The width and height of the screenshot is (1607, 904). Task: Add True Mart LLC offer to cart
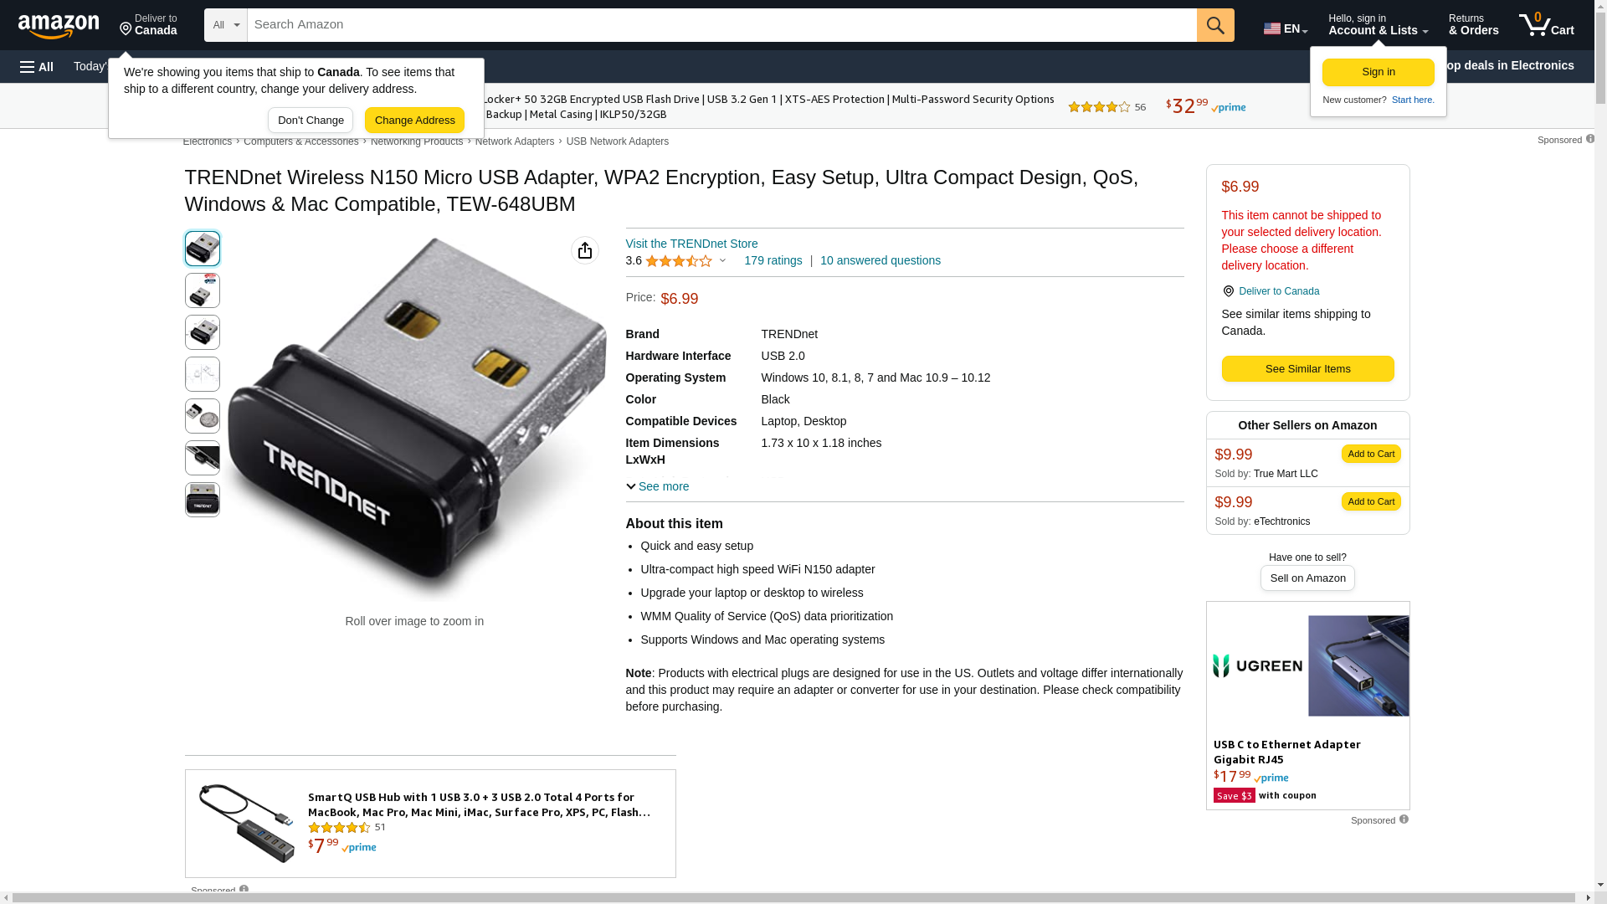pos(1370,454)
